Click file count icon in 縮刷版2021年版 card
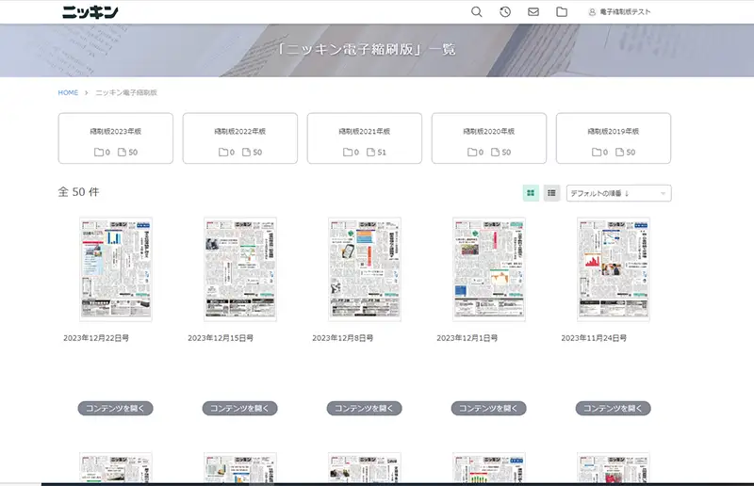The height and width of the screenshot is (486, 754). (x=370, y=153)
